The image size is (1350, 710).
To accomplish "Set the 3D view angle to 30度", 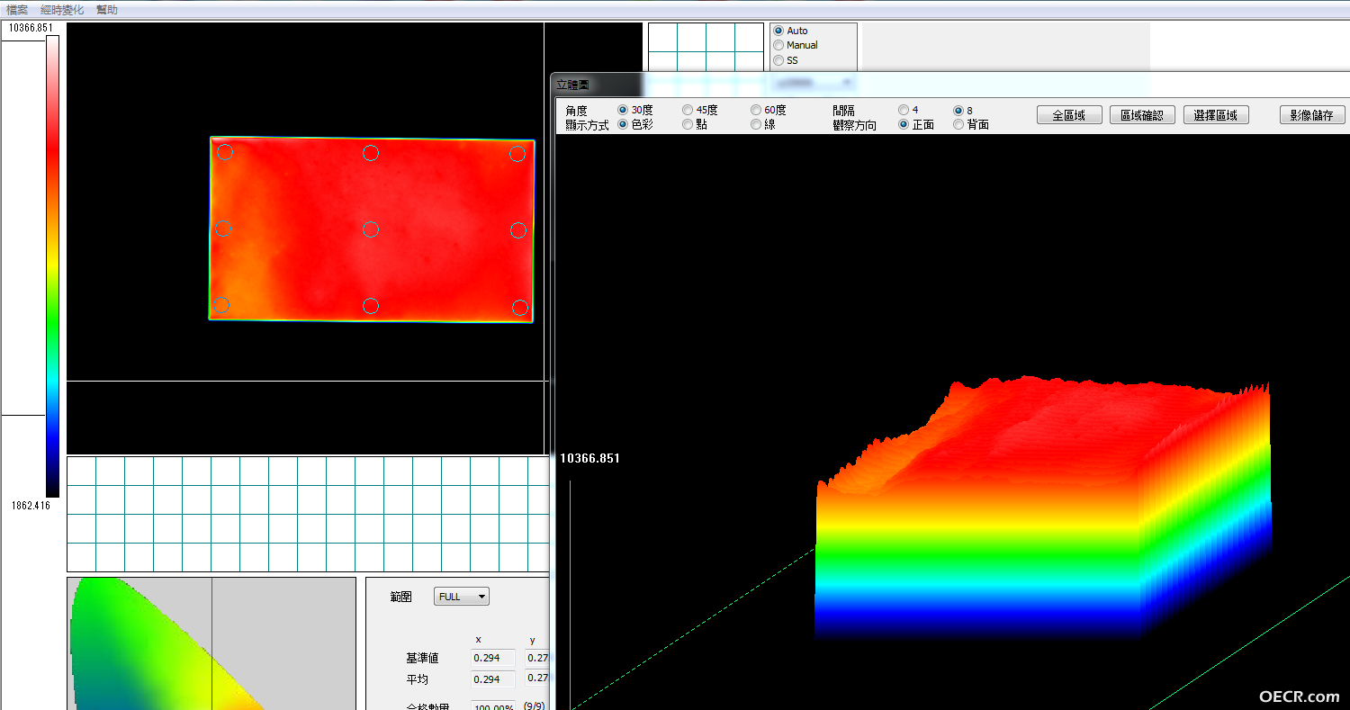I will point(623,110).
